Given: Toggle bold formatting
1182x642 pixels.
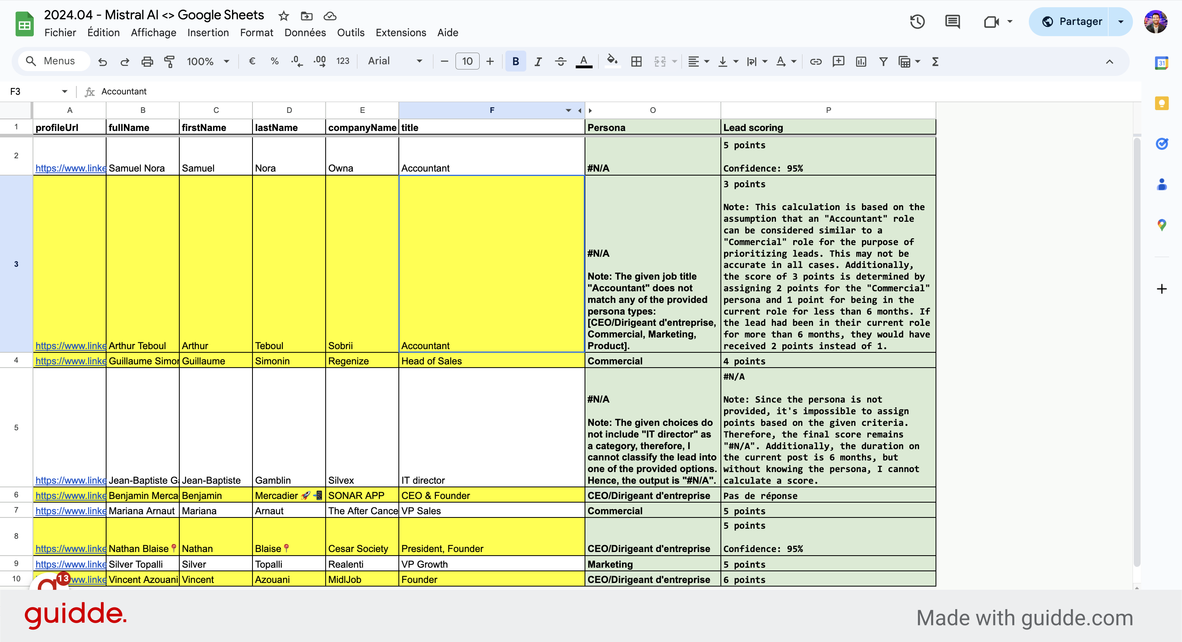Looking at the screenshot, I should (515, 61).
